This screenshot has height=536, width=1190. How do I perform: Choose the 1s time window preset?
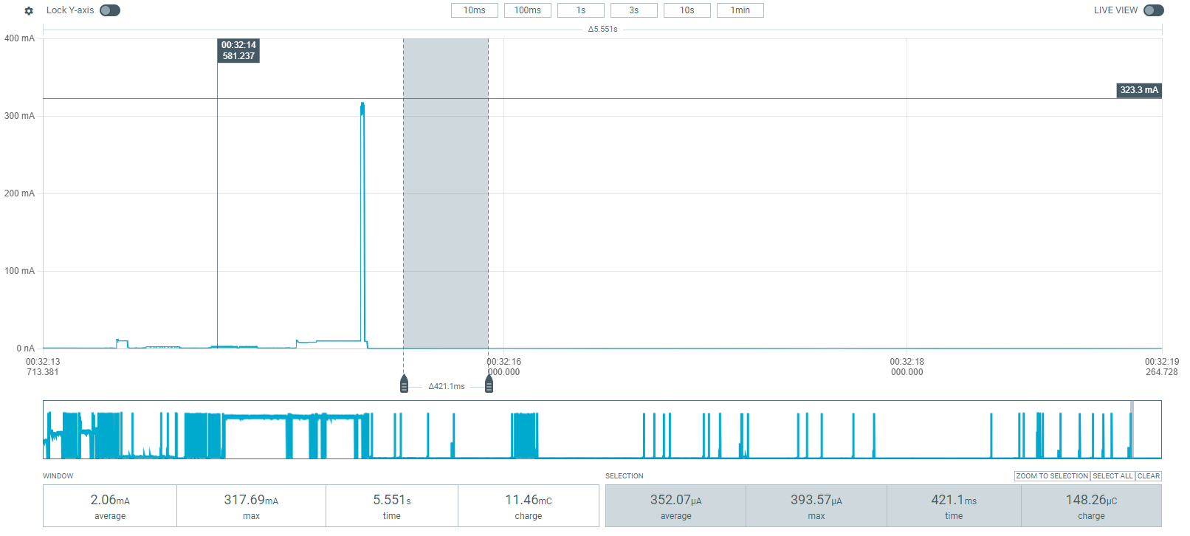[x=580, y=10]
